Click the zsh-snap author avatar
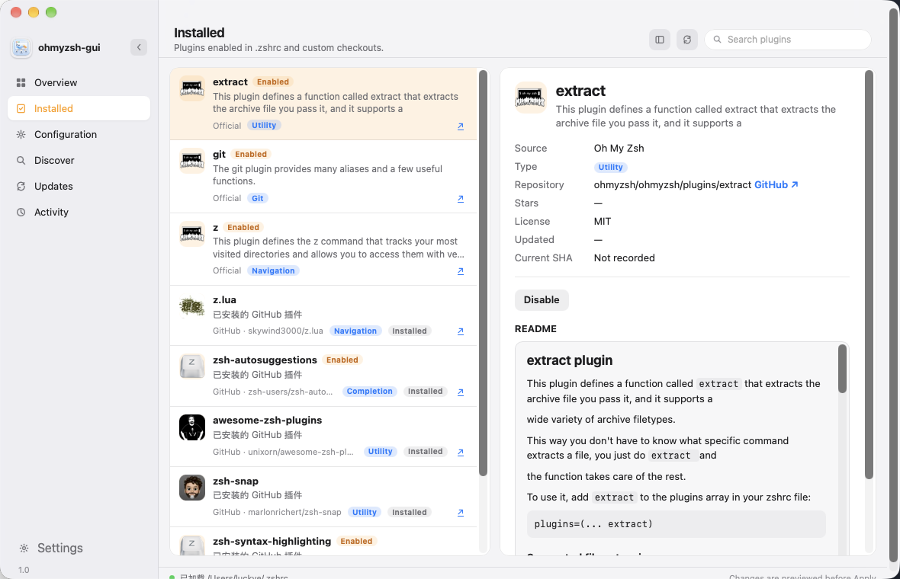Image resolution: width=900 pixels, height=579 pixels. [191, 488]
